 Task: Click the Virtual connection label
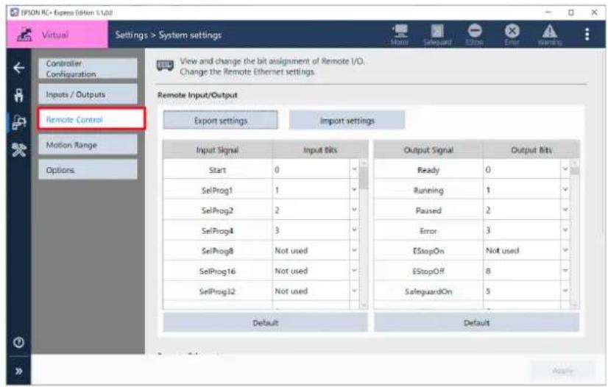(55, 35)
